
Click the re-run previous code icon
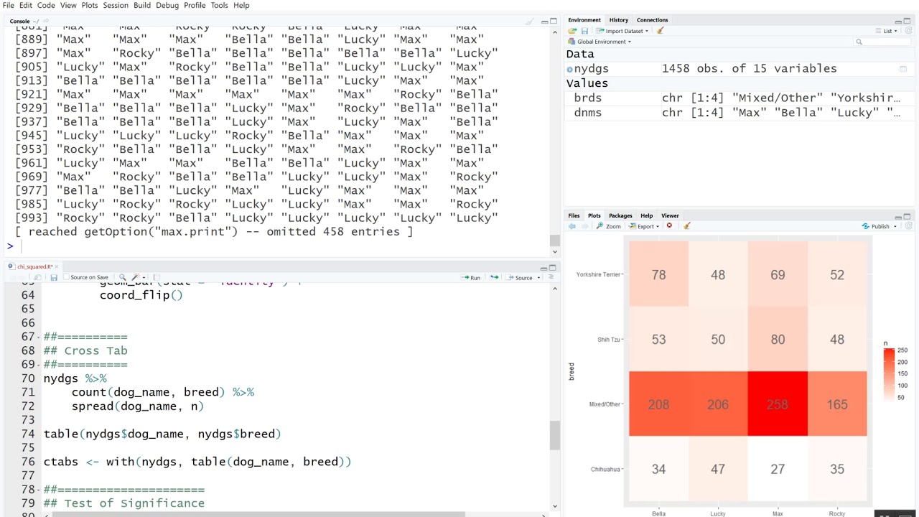[494, 277]
